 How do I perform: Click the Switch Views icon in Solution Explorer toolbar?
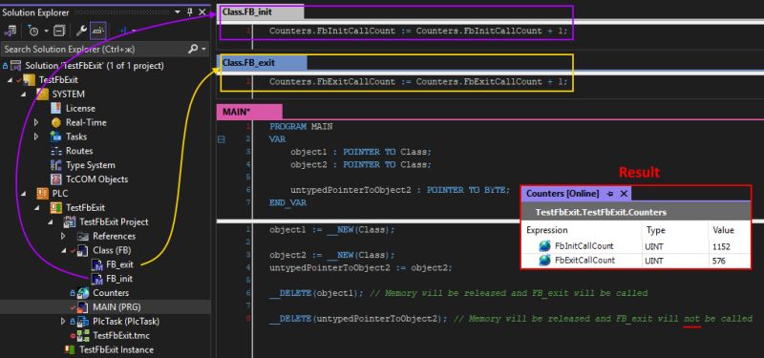point(10,32)
